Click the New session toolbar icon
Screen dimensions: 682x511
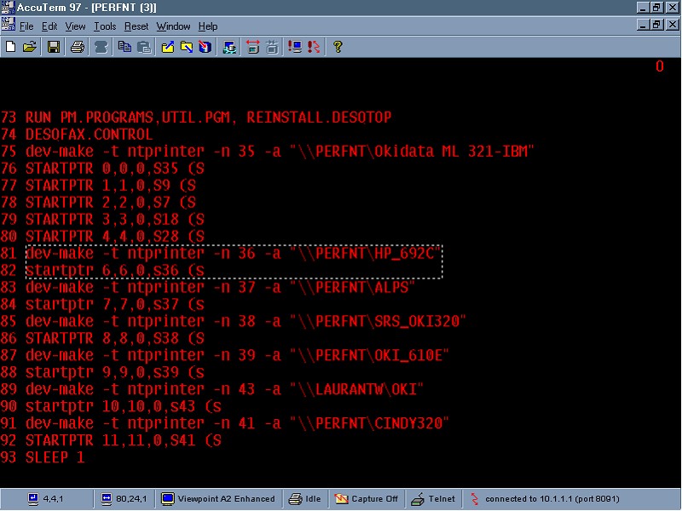11,47
